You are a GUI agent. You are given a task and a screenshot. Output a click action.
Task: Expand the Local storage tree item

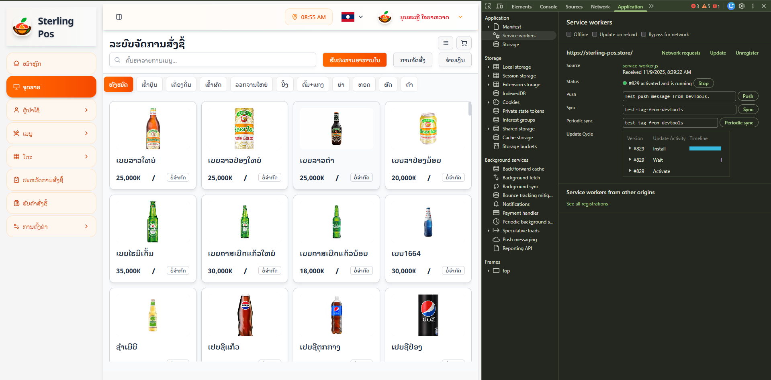click(x=489, y=67)
